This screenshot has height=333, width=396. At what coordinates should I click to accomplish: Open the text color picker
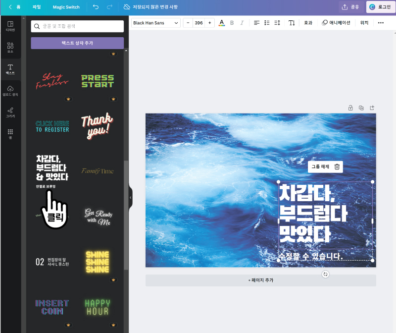pyautogui.click(x=221, y=23)
